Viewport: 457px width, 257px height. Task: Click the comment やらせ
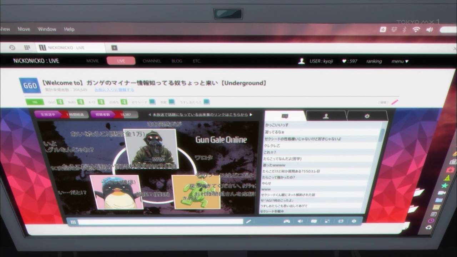[266, 183]
